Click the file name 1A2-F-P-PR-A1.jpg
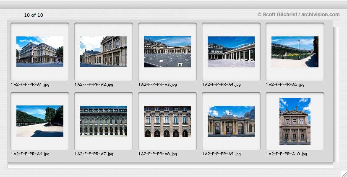 (x=30, y=85)
